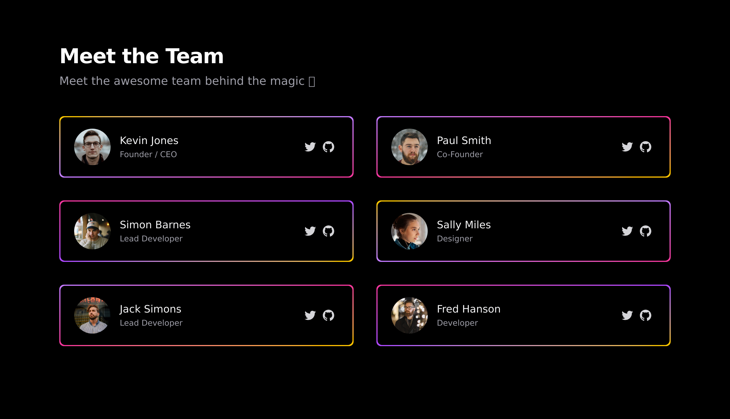Click Sally Miles's GitHub icon
This screenshot has height=419, width=730.
646,231
